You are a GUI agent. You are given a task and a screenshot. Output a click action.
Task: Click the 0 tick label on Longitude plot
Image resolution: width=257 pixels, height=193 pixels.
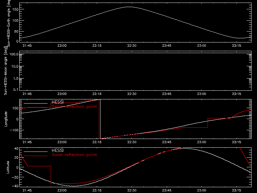(17, 119)
